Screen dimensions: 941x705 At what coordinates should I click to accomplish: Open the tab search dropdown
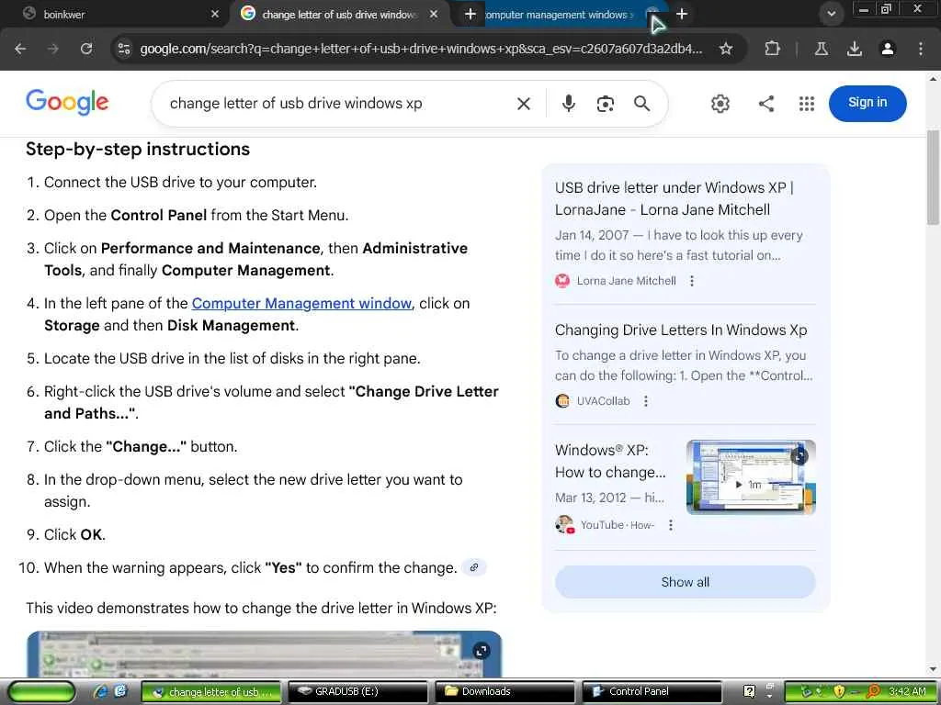(831, 14)
